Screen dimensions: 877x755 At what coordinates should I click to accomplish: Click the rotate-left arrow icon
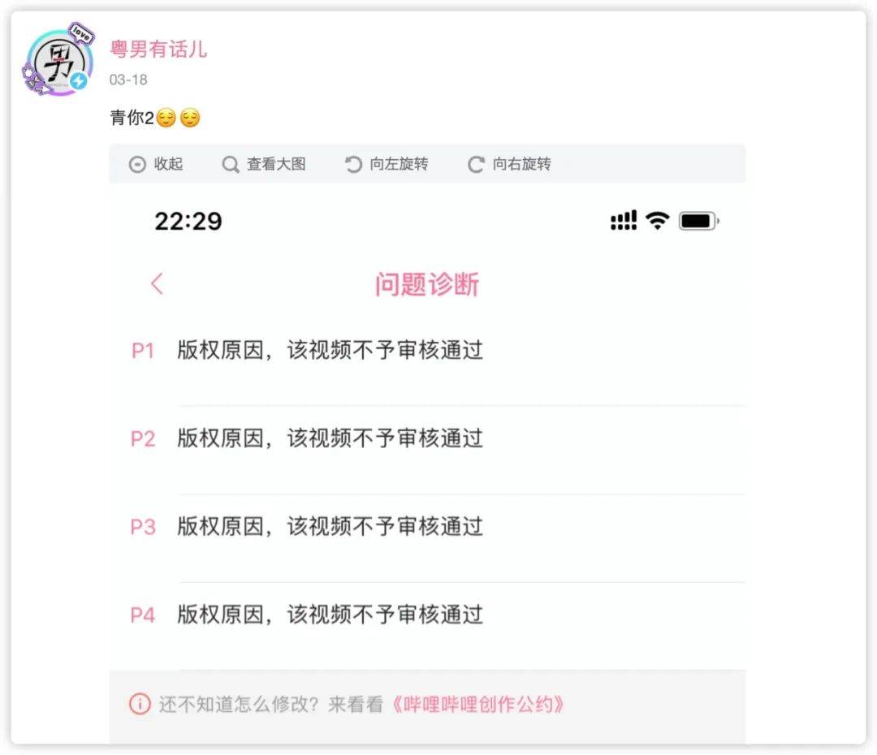tap(353, 165)
